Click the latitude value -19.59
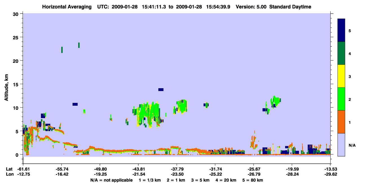 pos(292,169)
